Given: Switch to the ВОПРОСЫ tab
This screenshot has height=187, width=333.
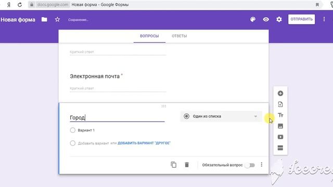Looking at the screenshot, I should click(149, 36).
